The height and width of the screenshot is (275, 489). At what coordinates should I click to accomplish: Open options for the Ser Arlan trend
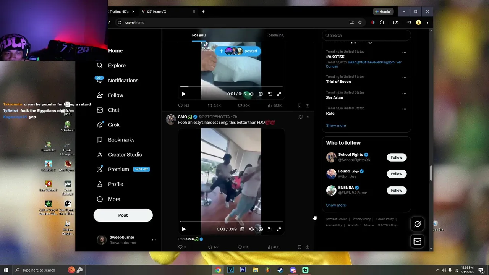tap(404, 93)
